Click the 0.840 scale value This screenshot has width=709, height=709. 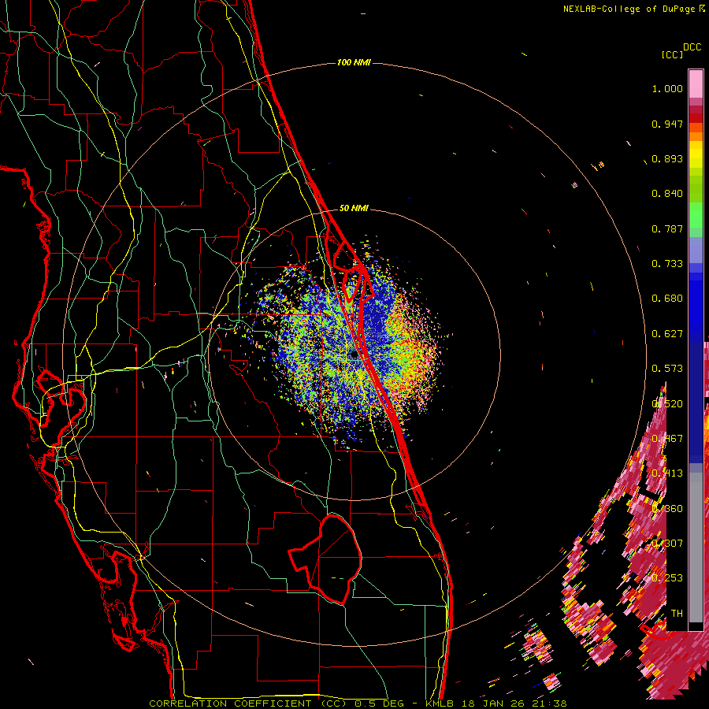pos(667,194)
